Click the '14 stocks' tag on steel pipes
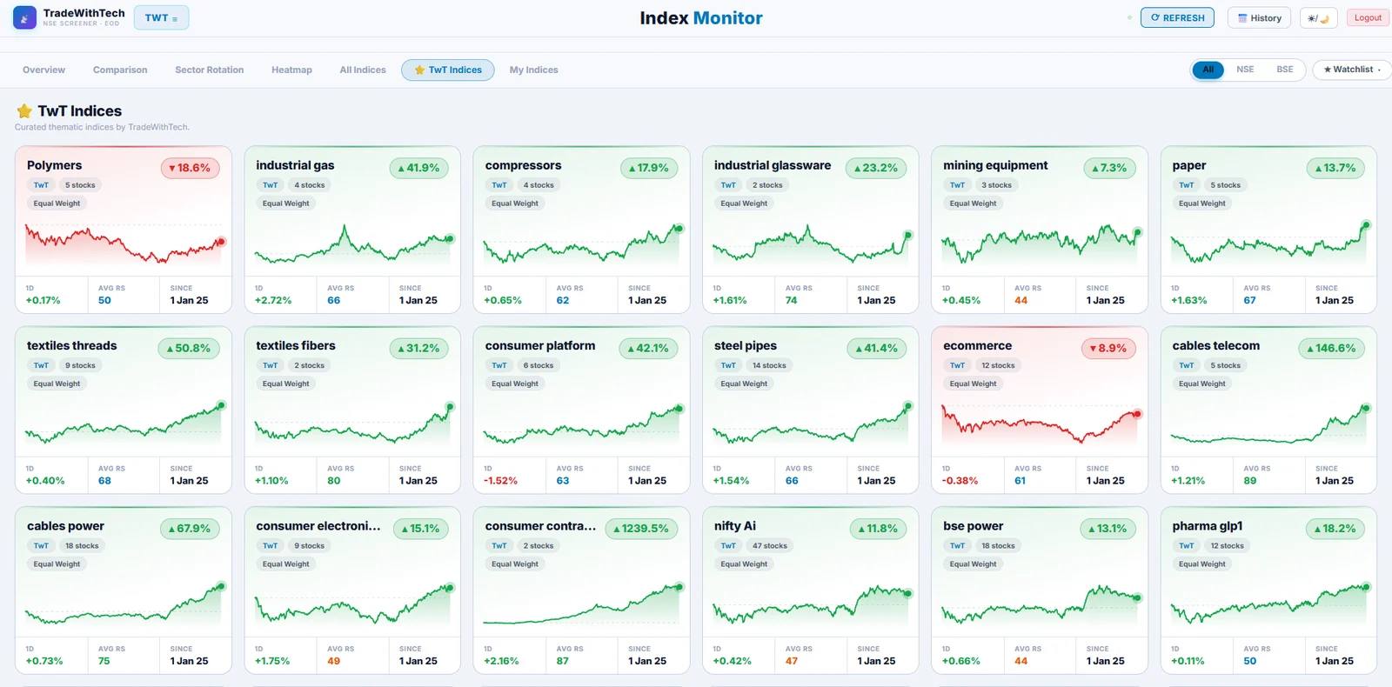Screen dimensions: 1392x687 (769, 365)
